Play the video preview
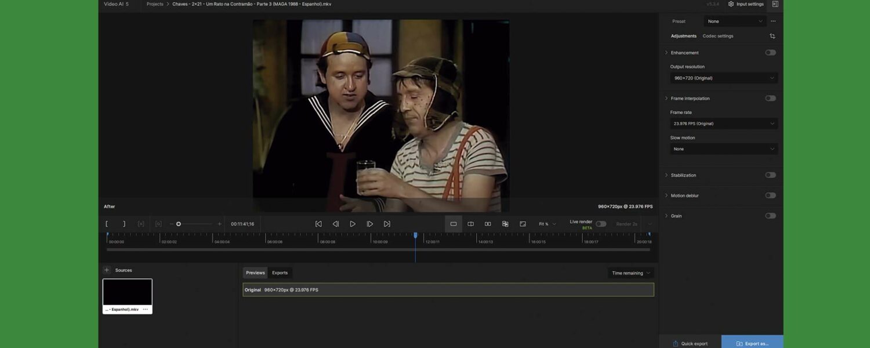 (x=353, y=224)
